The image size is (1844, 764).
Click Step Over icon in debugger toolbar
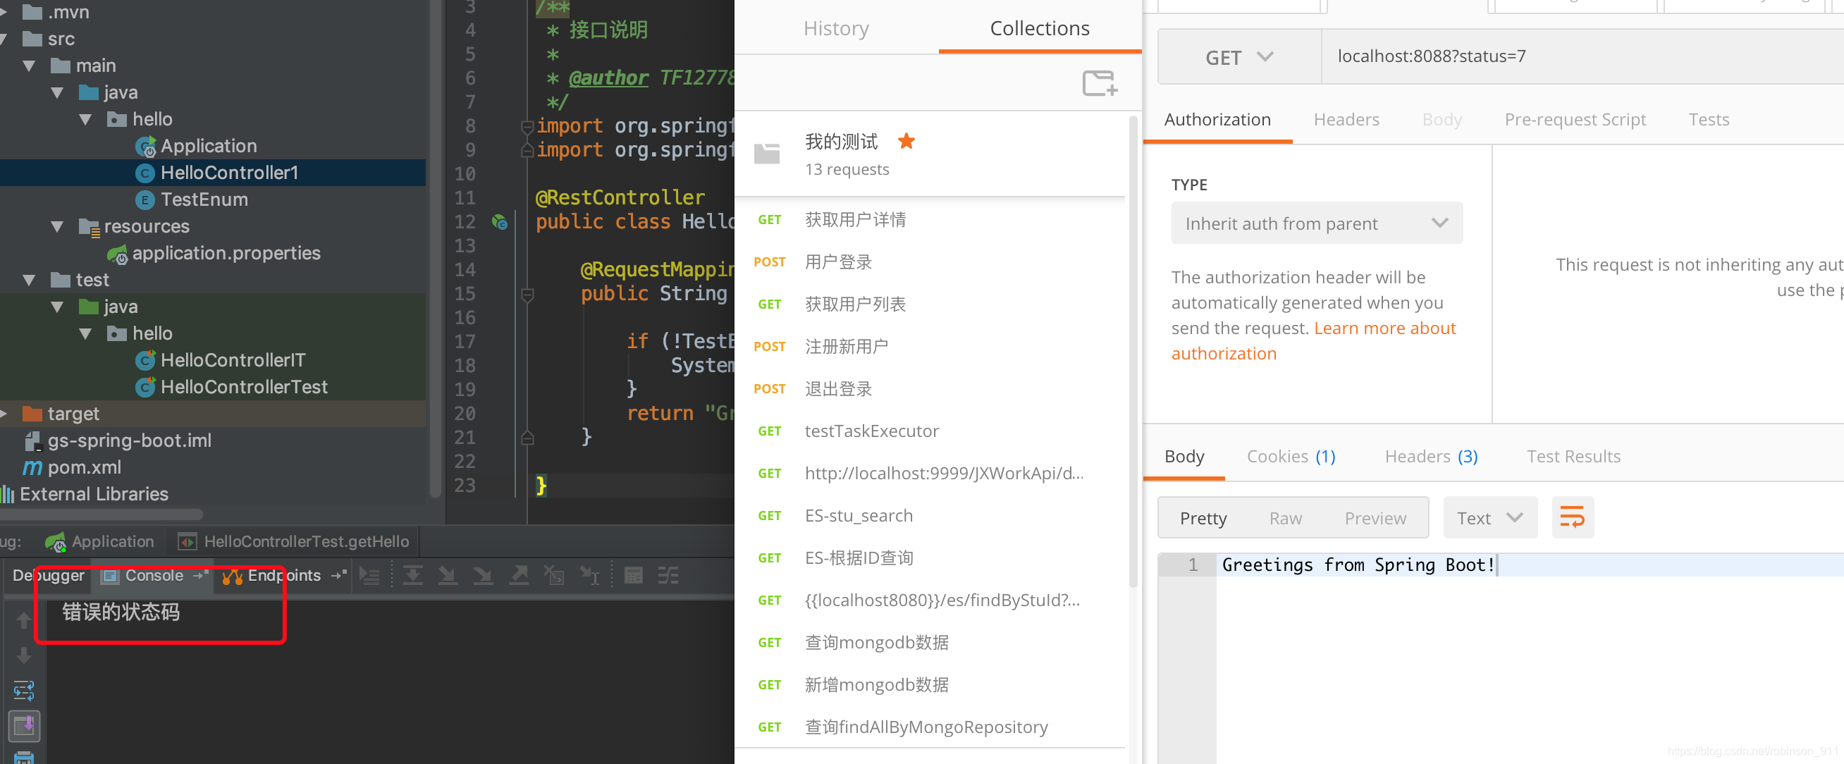(412, 575)
